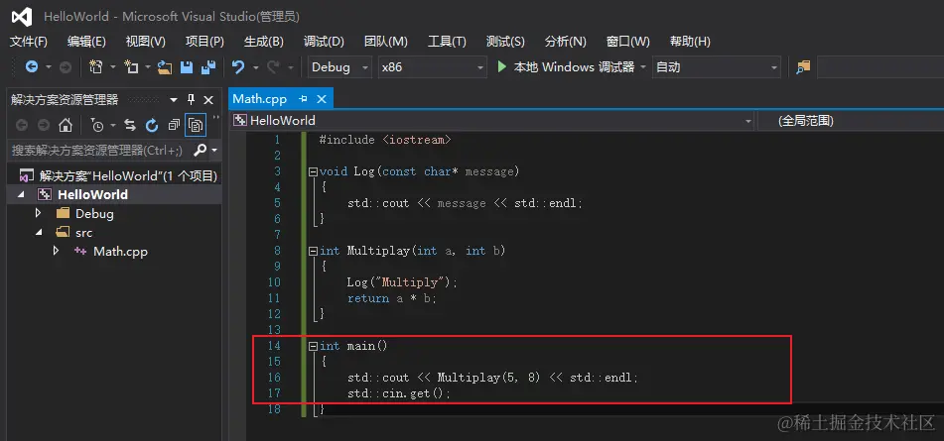Expand the Math.cpp tree node arrow
This screenshot has height=441, width=944.
(56, 251)
